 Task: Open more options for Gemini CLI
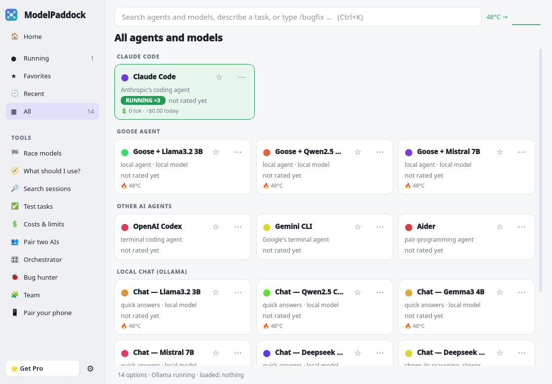(380, 227)
